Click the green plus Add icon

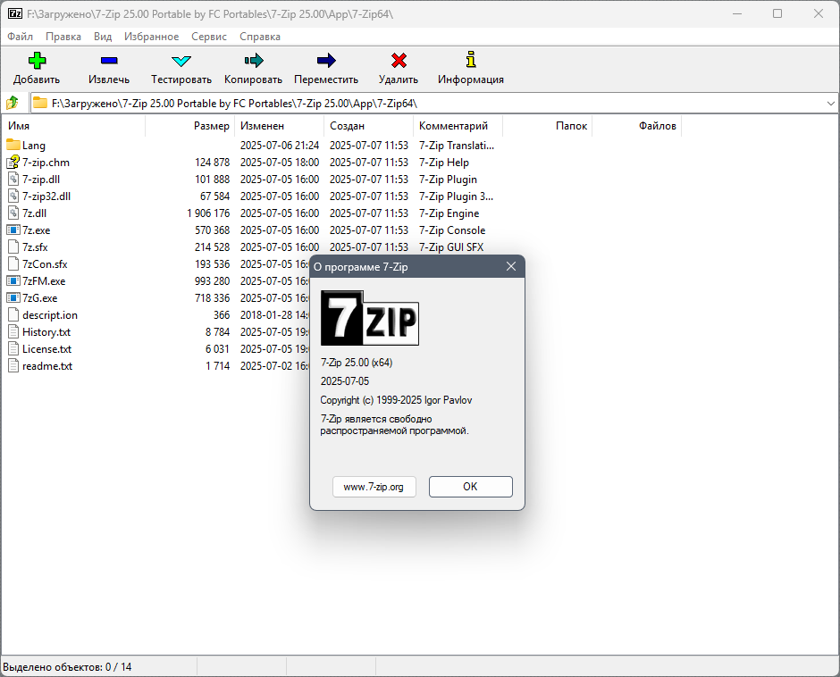click(x=37, y=61)
